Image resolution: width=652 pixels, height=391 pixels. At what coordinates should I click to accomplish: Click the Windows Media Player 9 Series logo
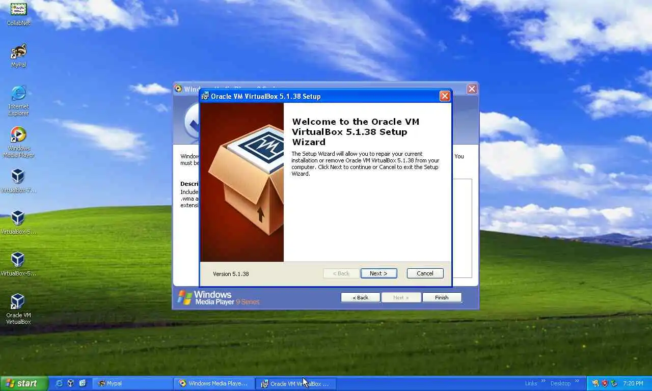(219, 298)
